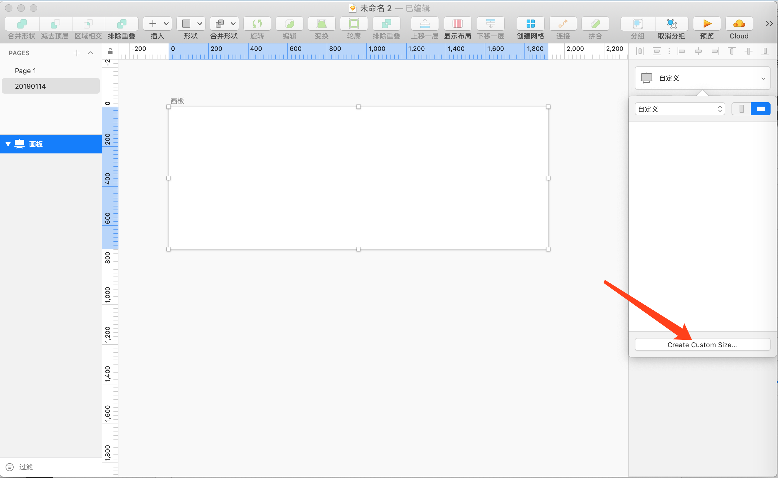Image resolution: width=778 pixels, height=478 pixels.
Task: Click the Cloud upload icon
Action: (x=739, y=24)
